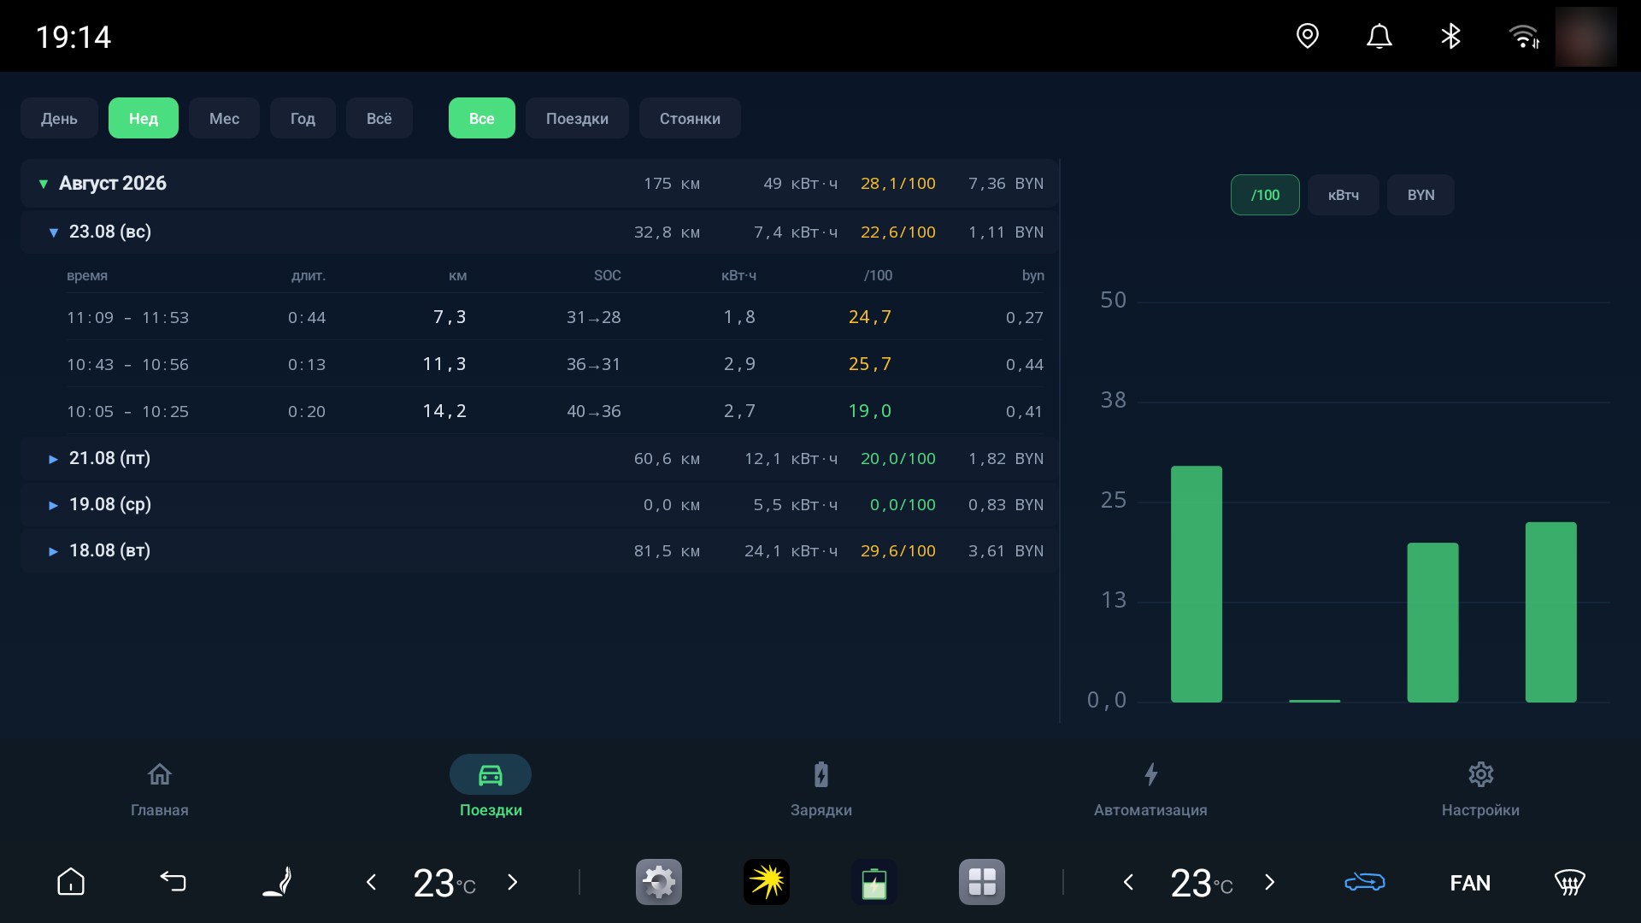Viewport: 1641px width, 923px height.
Task: Select the День period filter
Action: pos(59,118)
